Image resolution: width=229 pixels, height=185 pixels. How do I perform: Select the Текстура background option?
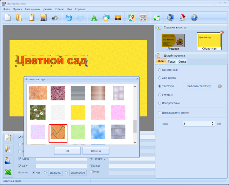click(x=159, y=86)
